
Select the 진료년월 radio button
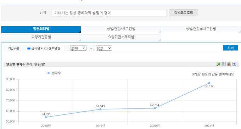[46, 49]
